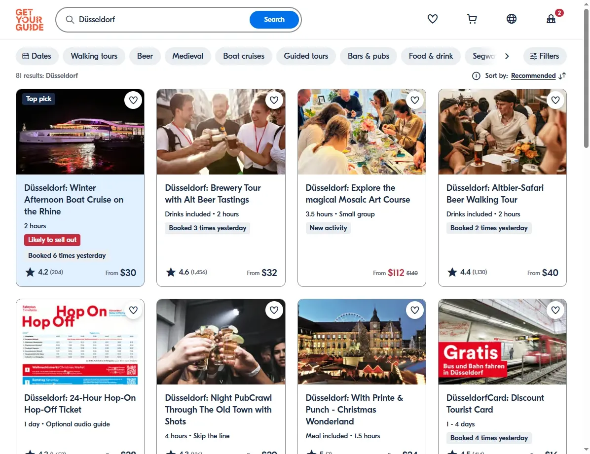Click the Brewery Tour beer toast photo
Viewport: 590px width, 454px height.
point(221,132)
